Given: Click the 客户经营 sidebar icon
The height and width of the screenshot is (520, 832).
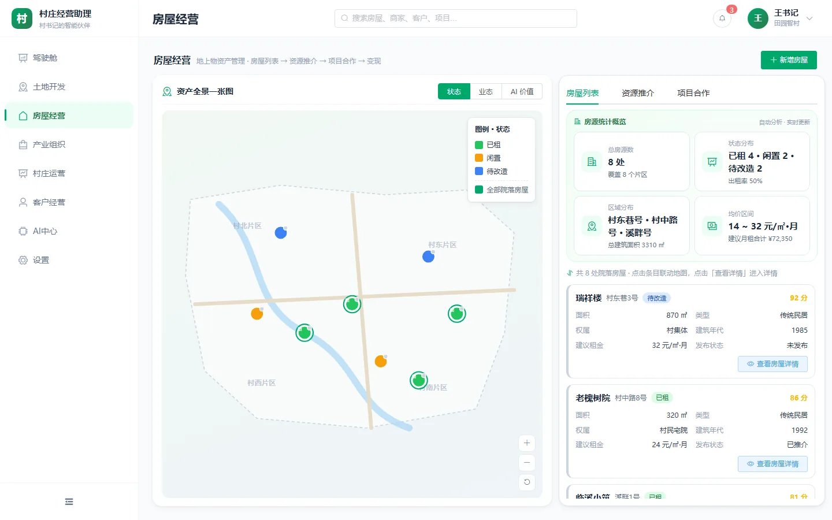Looking at the screenshot, I should (x=23, y=202).
